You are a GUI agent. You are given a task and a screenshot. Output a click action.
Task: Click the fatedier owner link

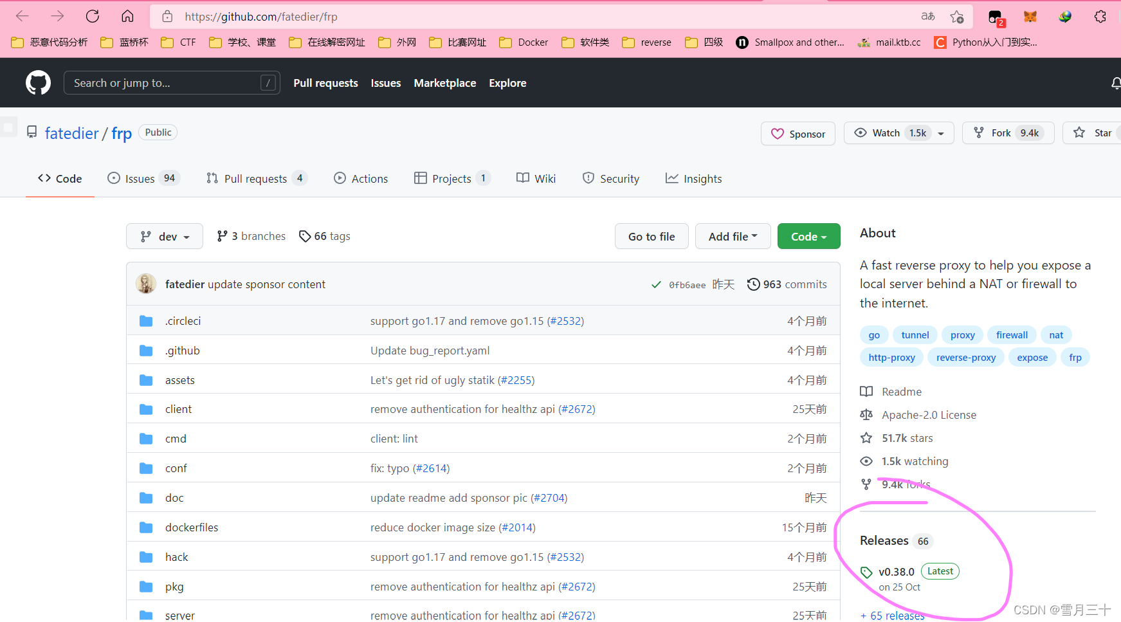pyautogui.click(x=71, y=133)
